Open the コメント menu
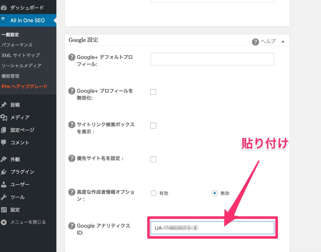This screenshot has height=252, width=321. (x=20, y=143)
